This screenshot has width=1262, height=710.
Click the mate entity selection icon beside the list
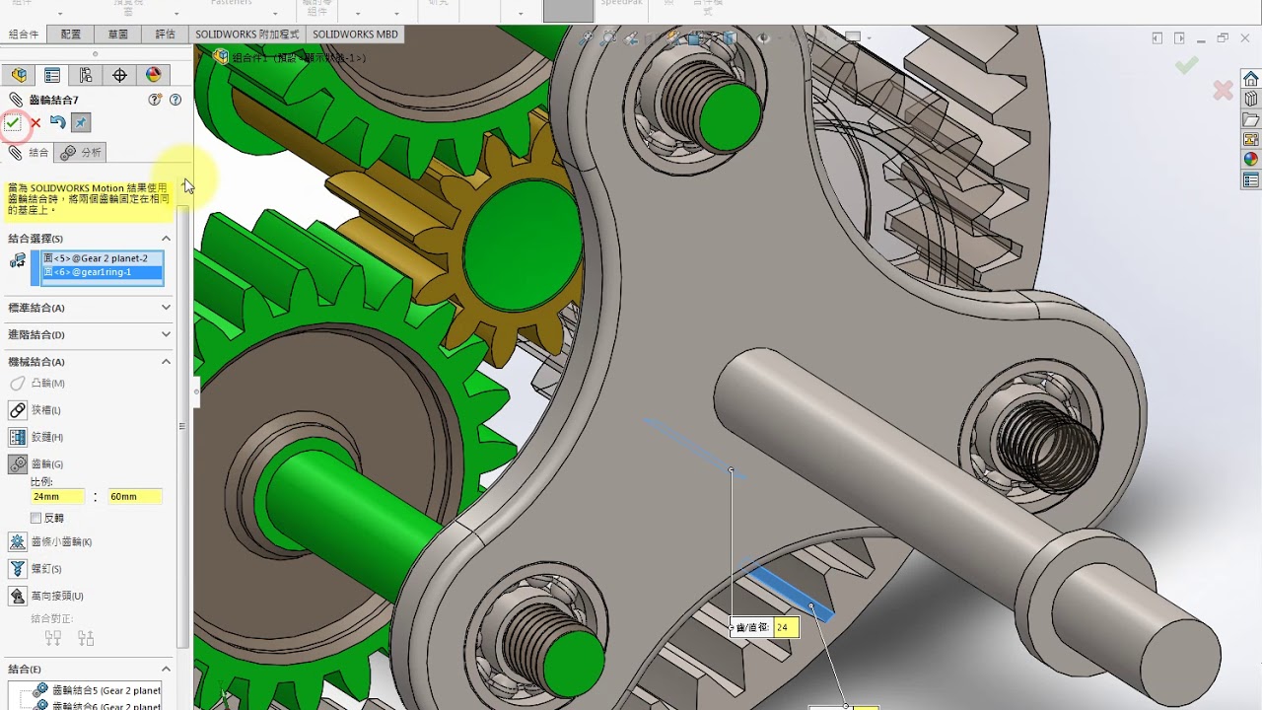coord(18,261)
